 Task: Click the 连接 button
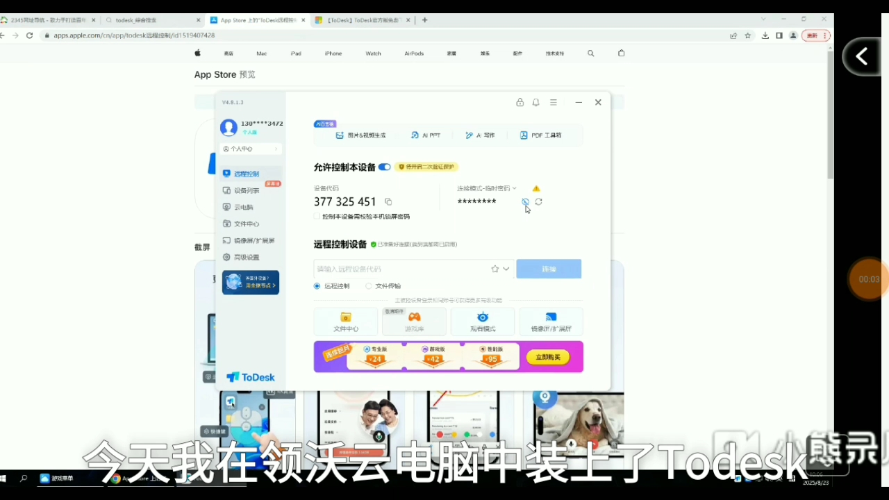pos(549,269)
